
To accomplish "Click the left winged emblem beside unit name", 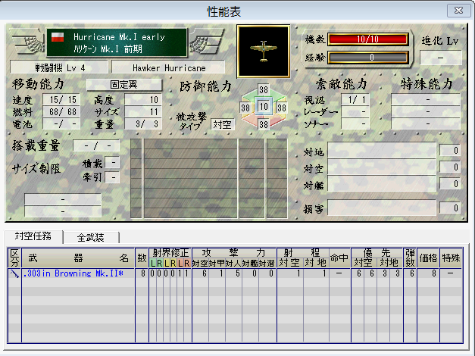I will pos(28,42).
